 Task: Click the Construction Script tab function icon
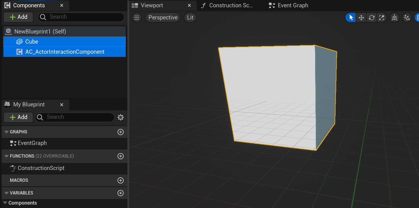tap(203, 5)
